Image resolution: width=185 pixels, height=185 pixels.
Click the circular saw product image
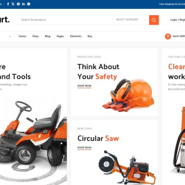point(127,167)
